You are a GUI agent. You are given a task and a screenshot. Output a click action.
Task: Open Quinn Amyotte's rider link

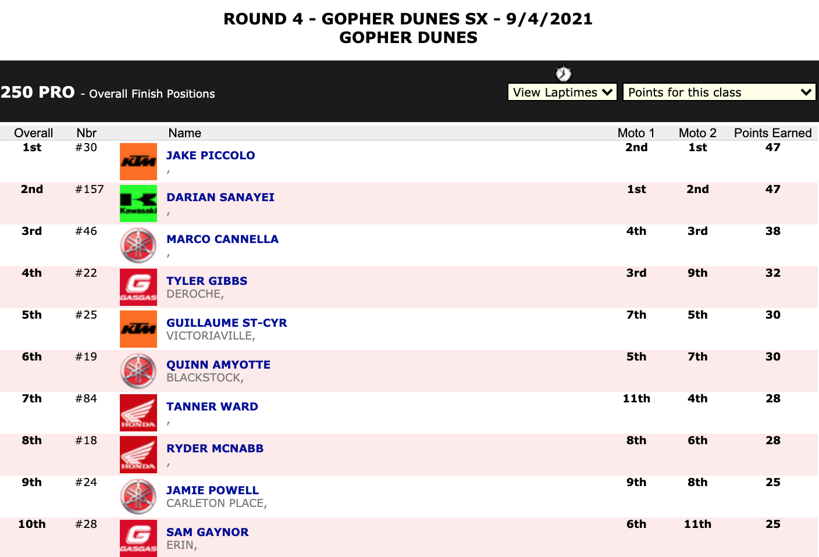click(x=218, y=365)
